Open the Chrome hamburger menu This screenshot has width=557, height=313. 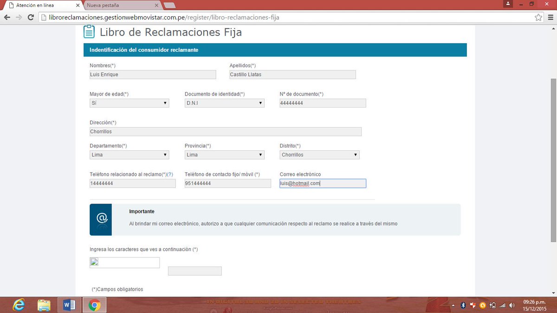[x=550, y=17]
